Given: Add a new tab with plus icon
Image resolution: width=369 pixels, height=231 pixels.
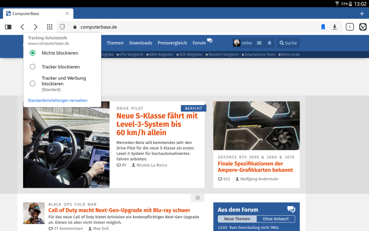Looking at the screenshot, I should [x=362, y=14].
